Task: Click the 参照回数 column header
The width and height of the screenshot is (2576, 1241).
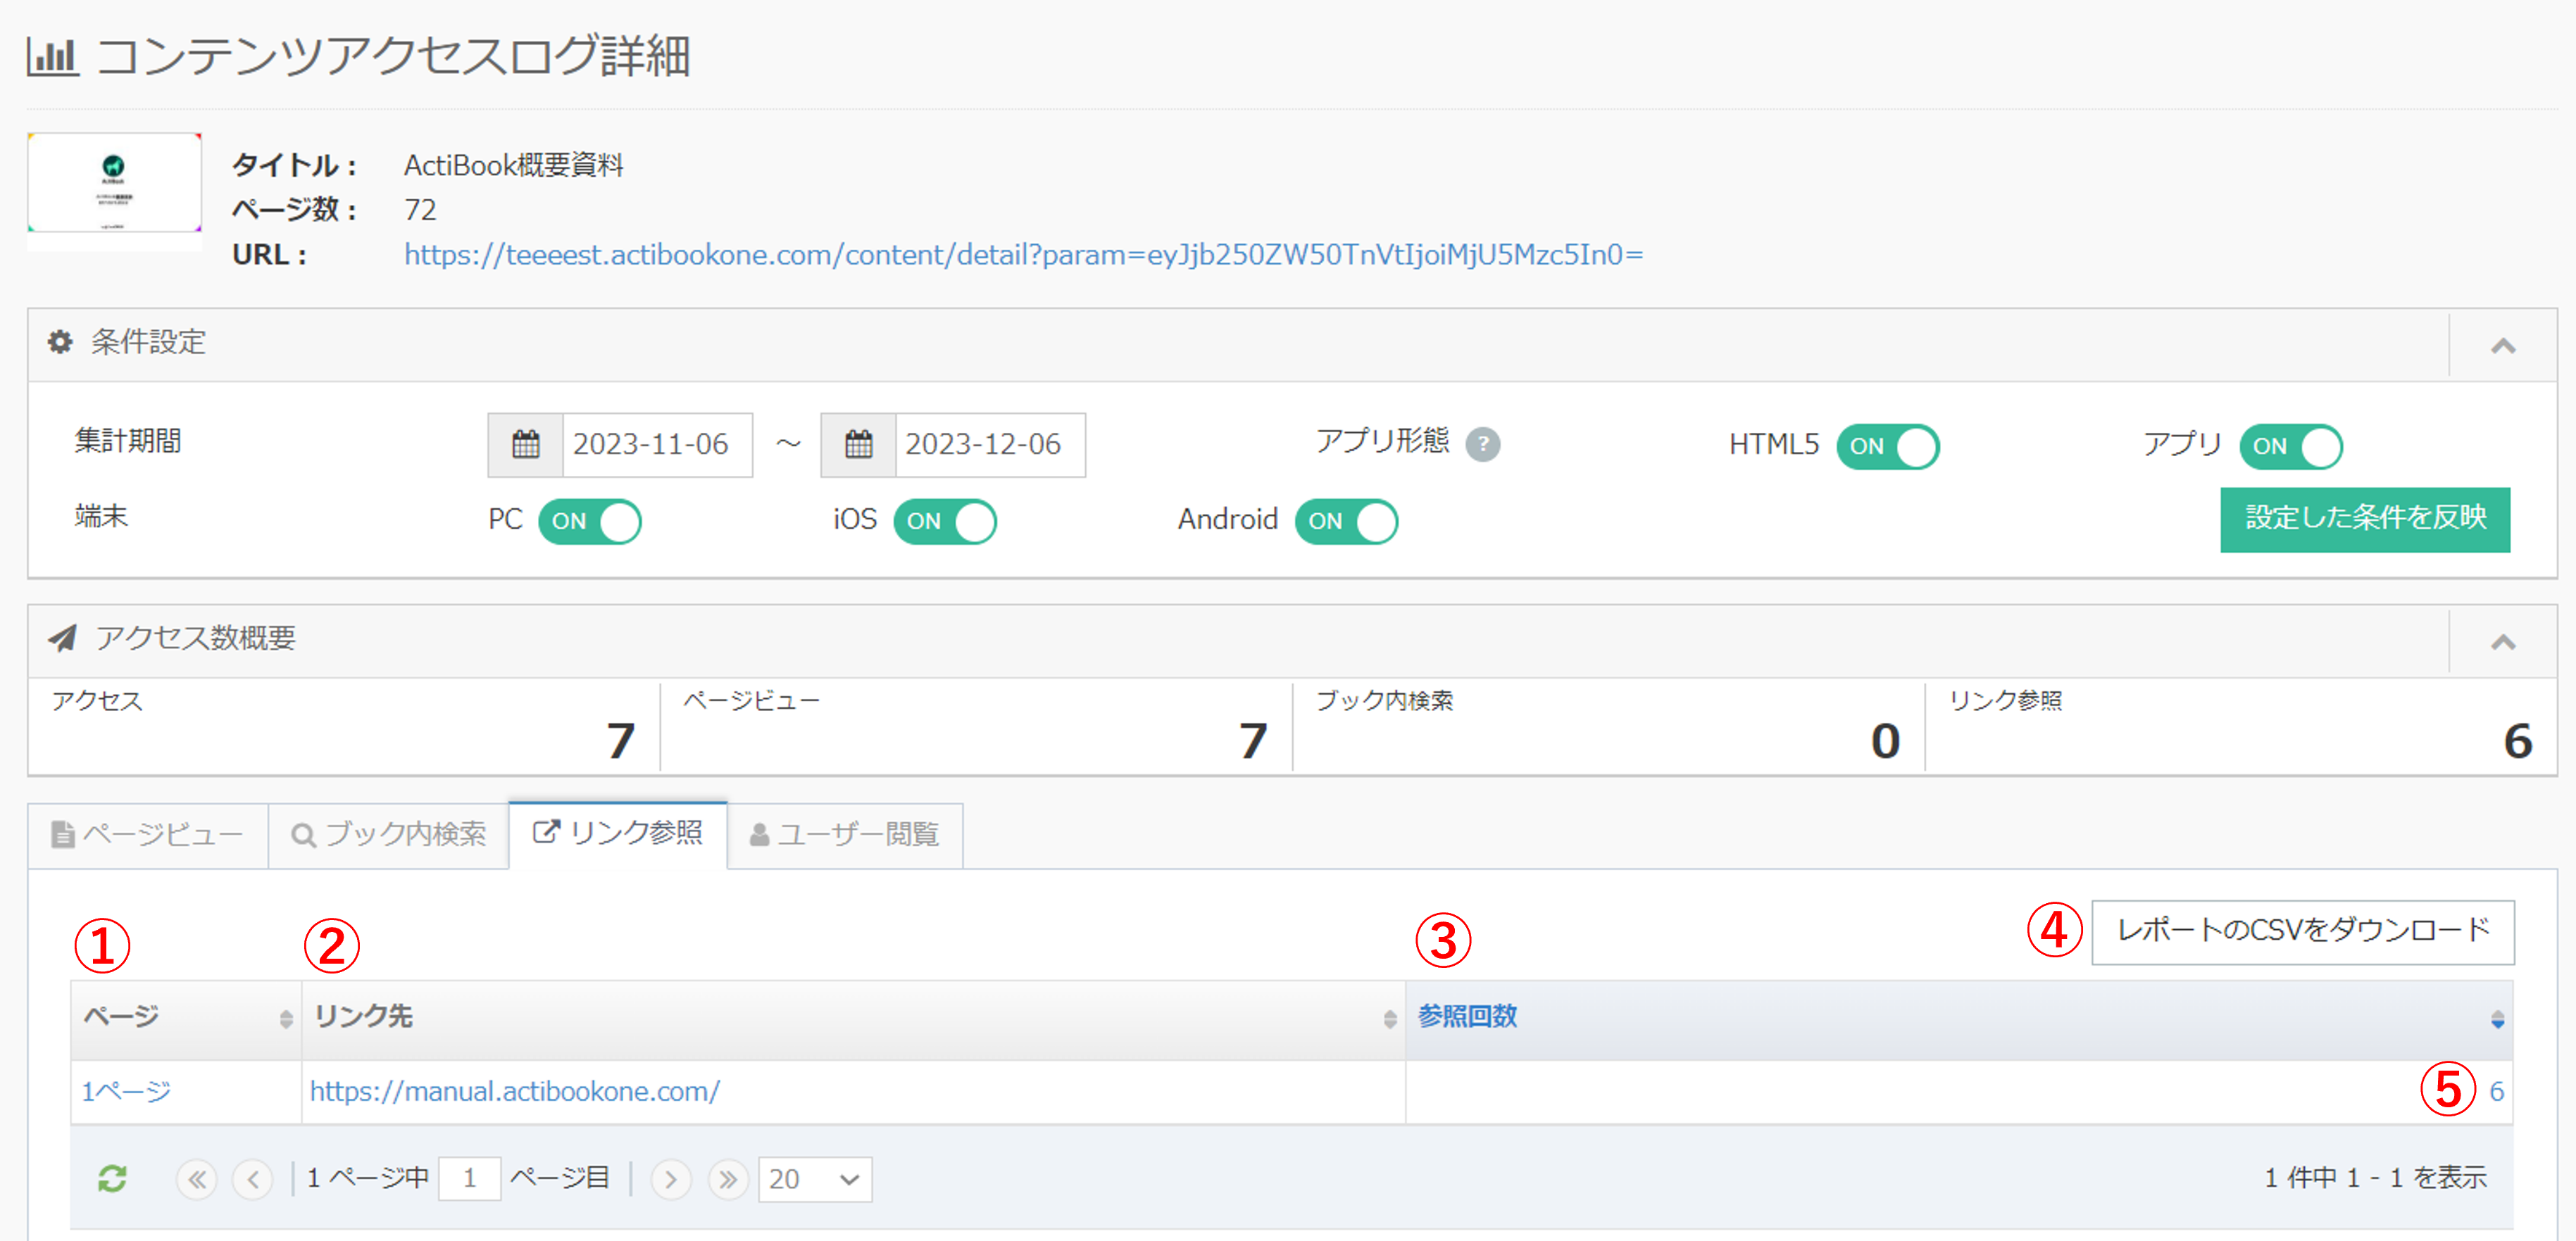Action: 1959,1018
